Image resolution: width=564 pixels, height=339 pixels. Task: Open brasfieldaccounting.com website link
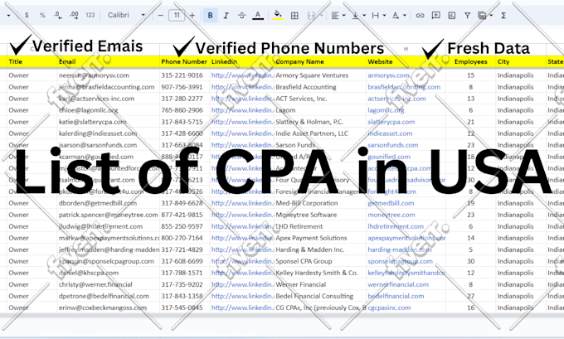[404, 87]
